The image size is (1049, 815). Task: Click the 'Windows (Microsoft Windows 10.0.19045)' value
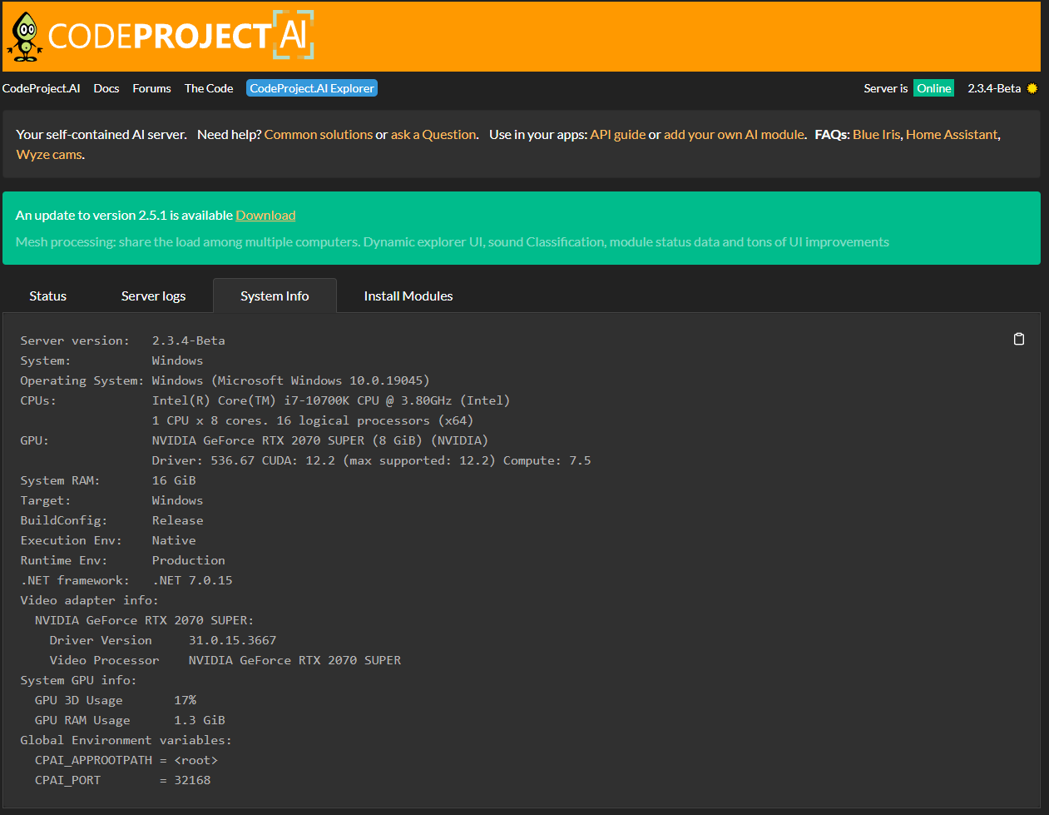pyautogui.click(x=290, y=380)
